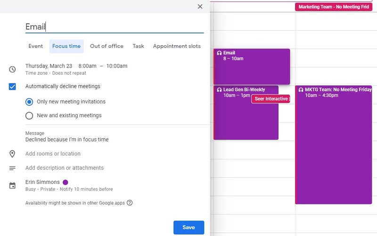Click the location pin icon

(x=13, y=154)
